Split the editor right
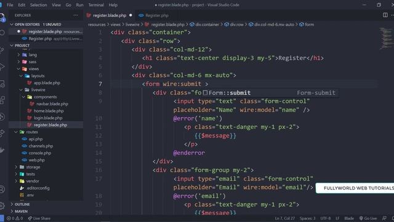This screenshot has width=394, height=222. (x=385, y=15)
